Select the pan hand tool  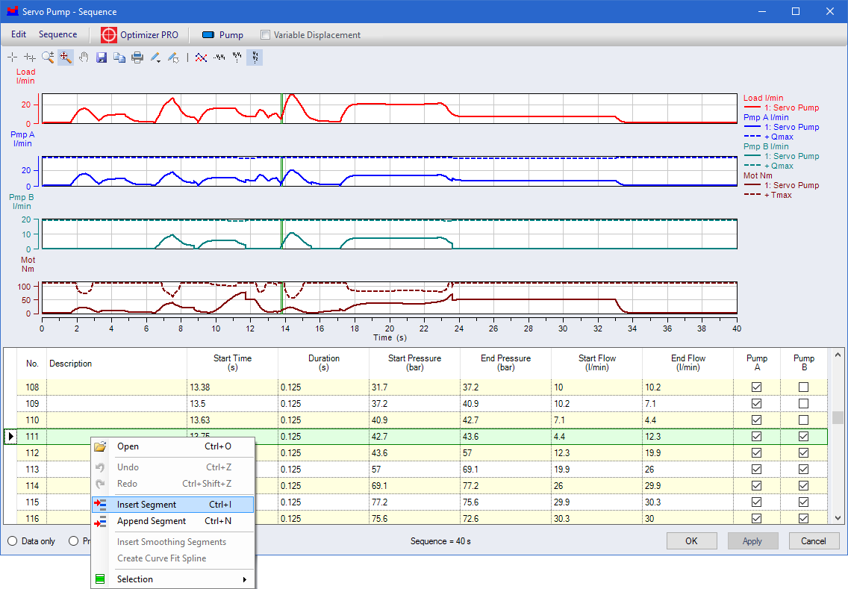coord(84,57)
